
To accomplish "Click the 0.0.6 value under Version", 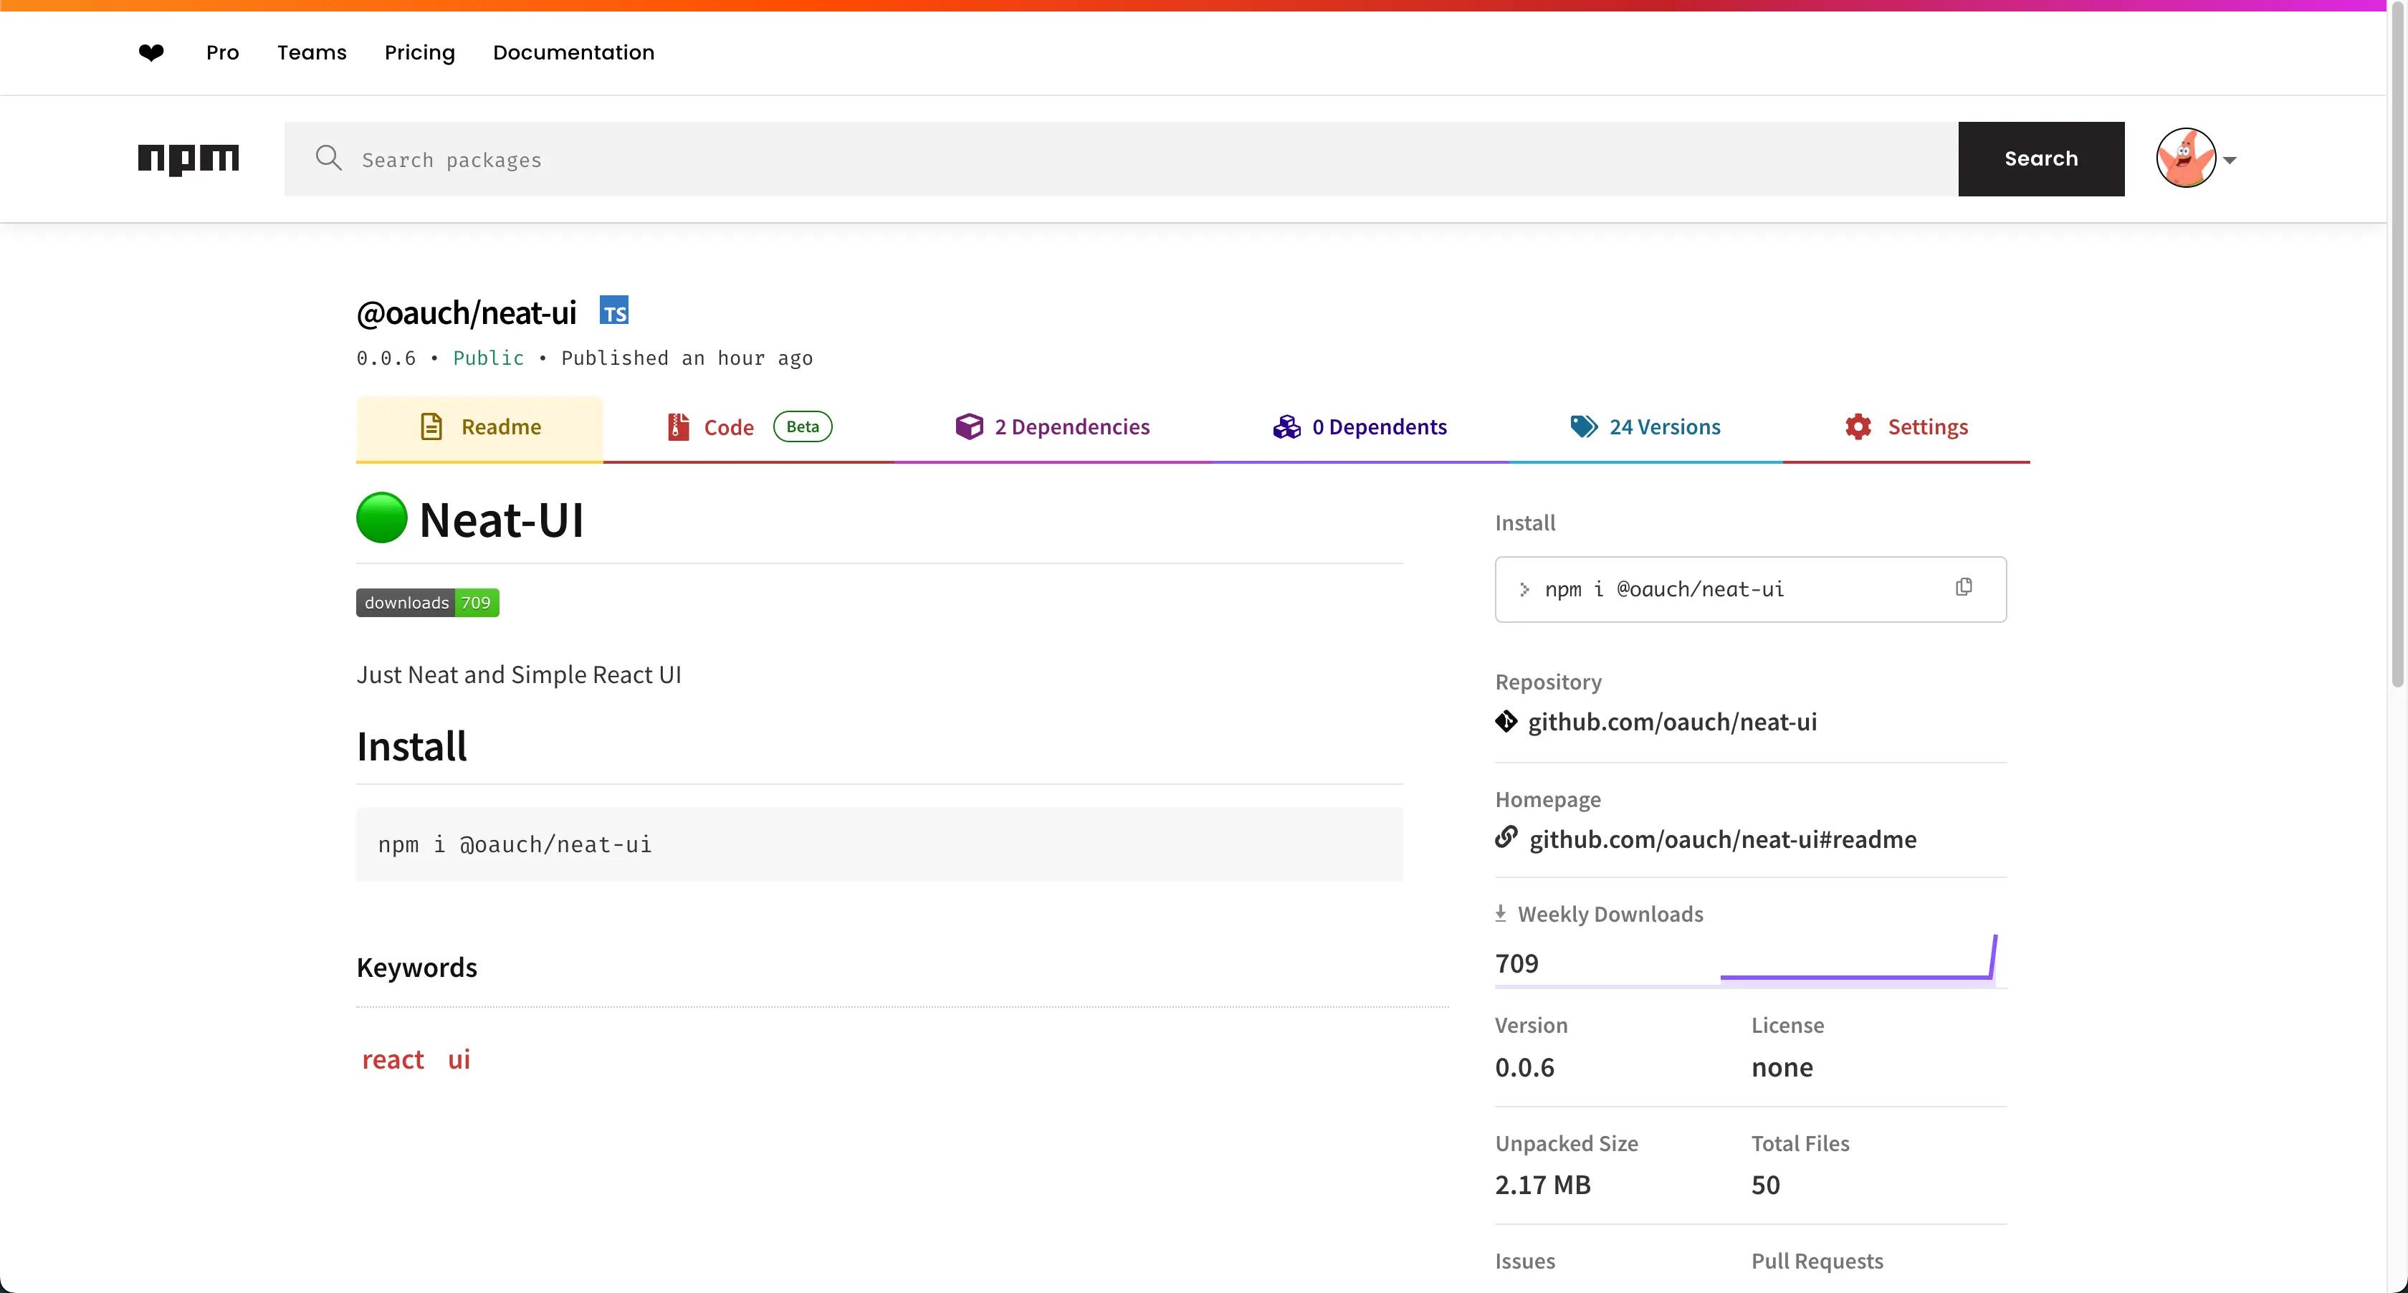I will 1524,1067.
